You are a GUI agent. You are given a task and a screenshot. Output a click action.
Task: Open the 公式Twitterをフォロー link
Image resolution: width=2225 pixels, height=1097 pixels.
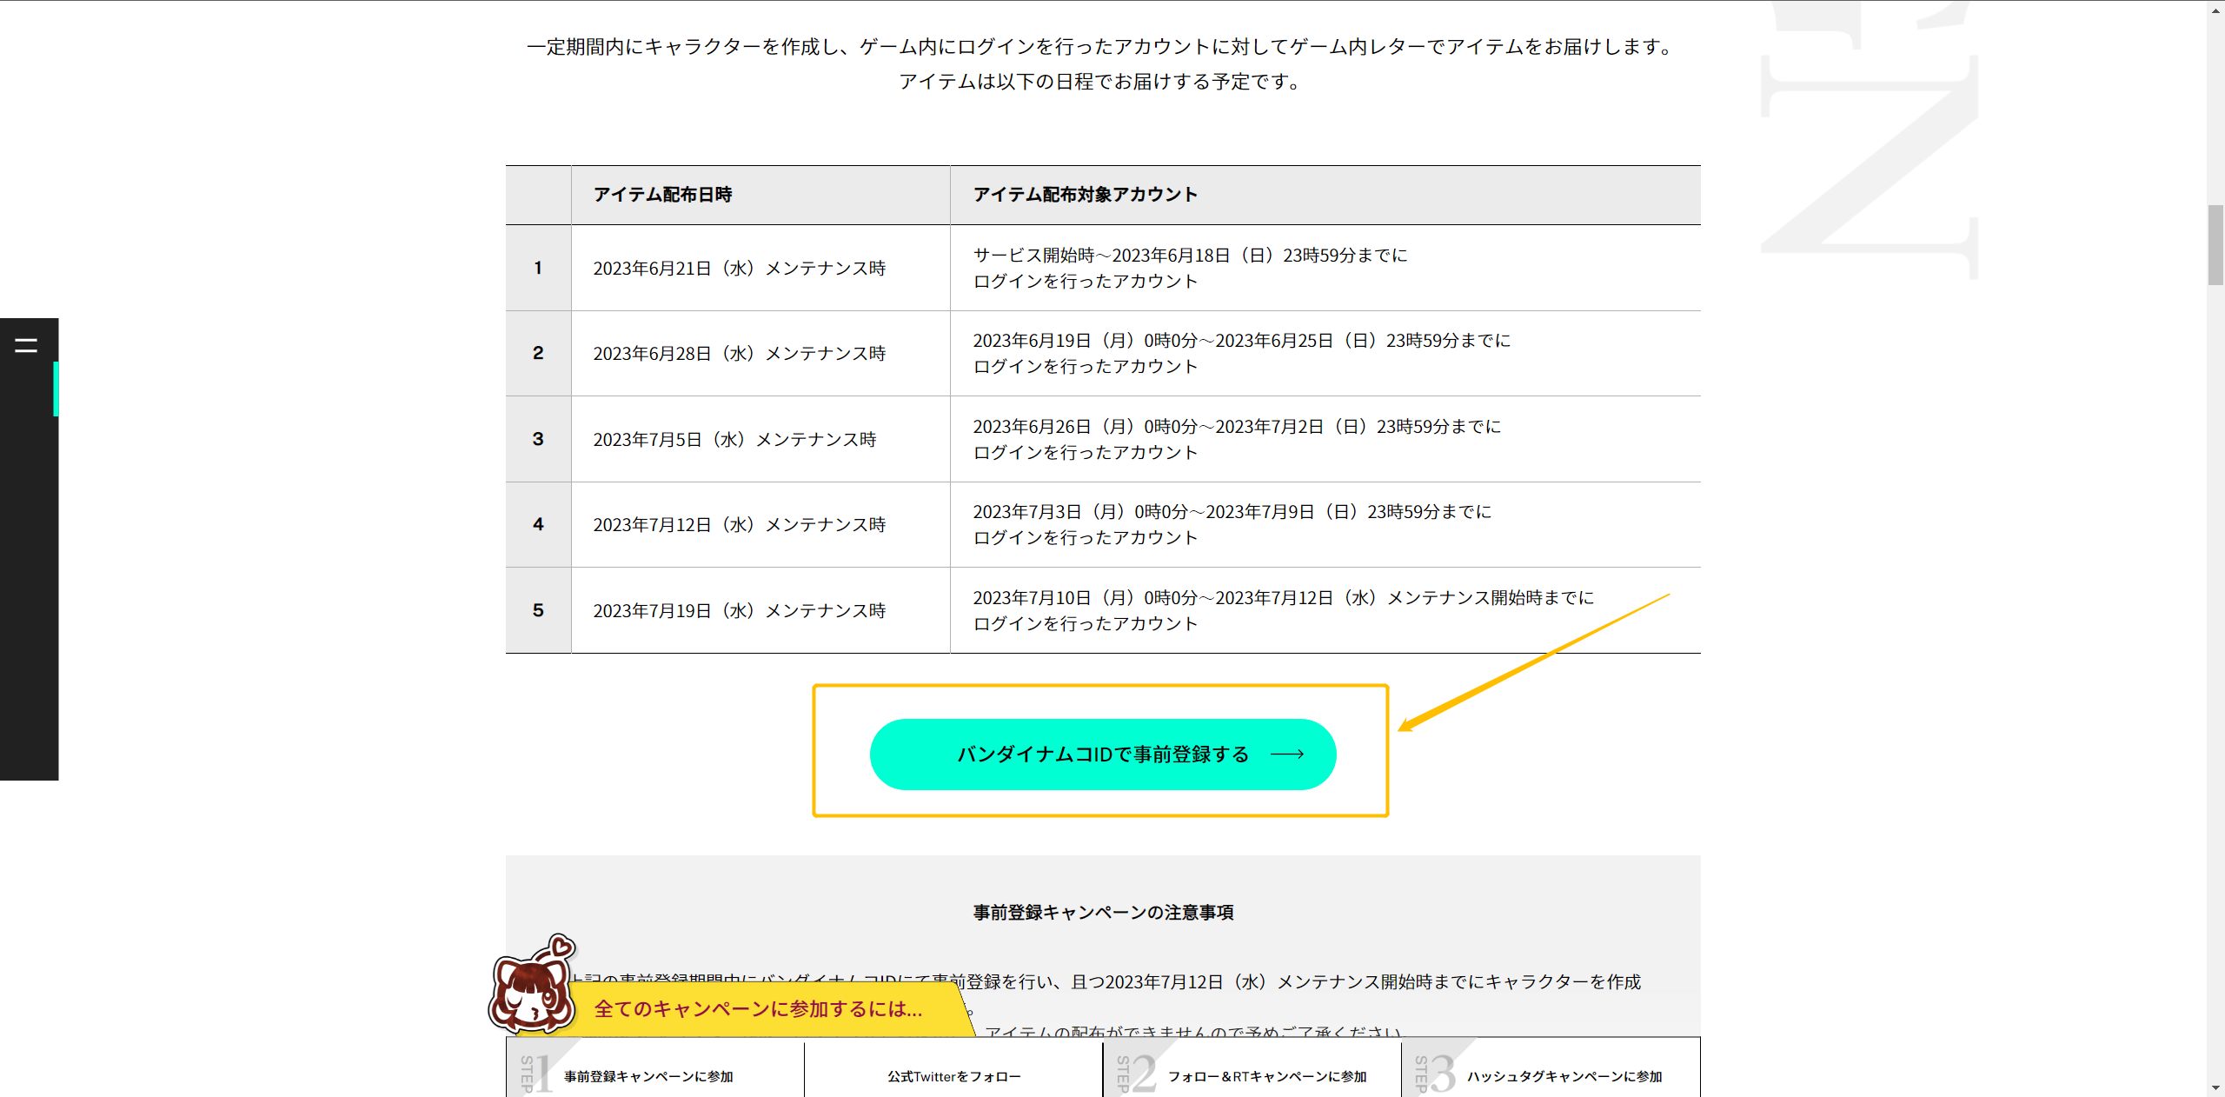(x=953, y=1076)
